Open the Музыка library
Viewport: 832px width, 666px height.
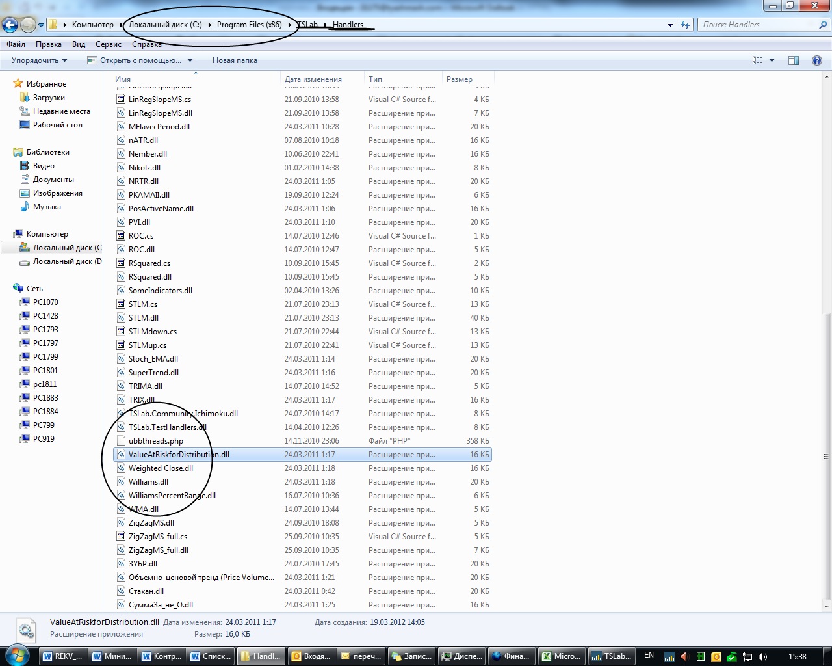(x=47, y=207)
